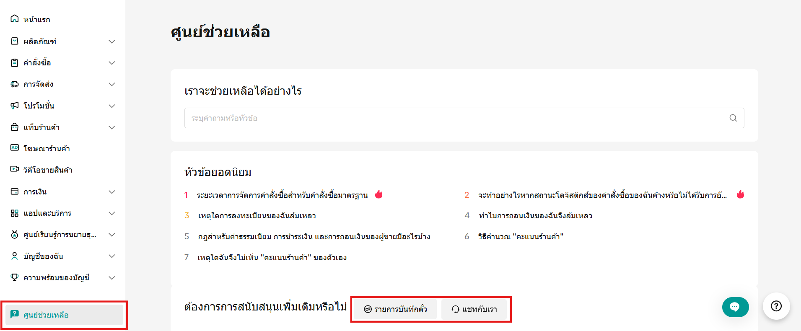Expand the โปรโมชั่น menu chevron
801x331 pixels.
pos(112,106)
